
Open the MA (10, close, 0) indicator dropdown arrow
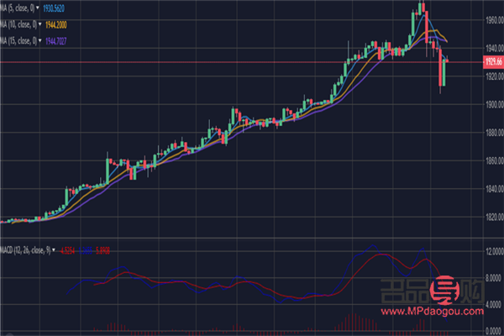[x=39, y=24]
